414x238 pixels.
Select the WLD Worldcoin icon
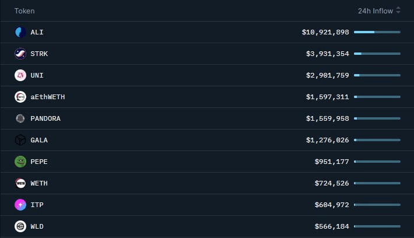pyautogui.click(x=20, y=226)
